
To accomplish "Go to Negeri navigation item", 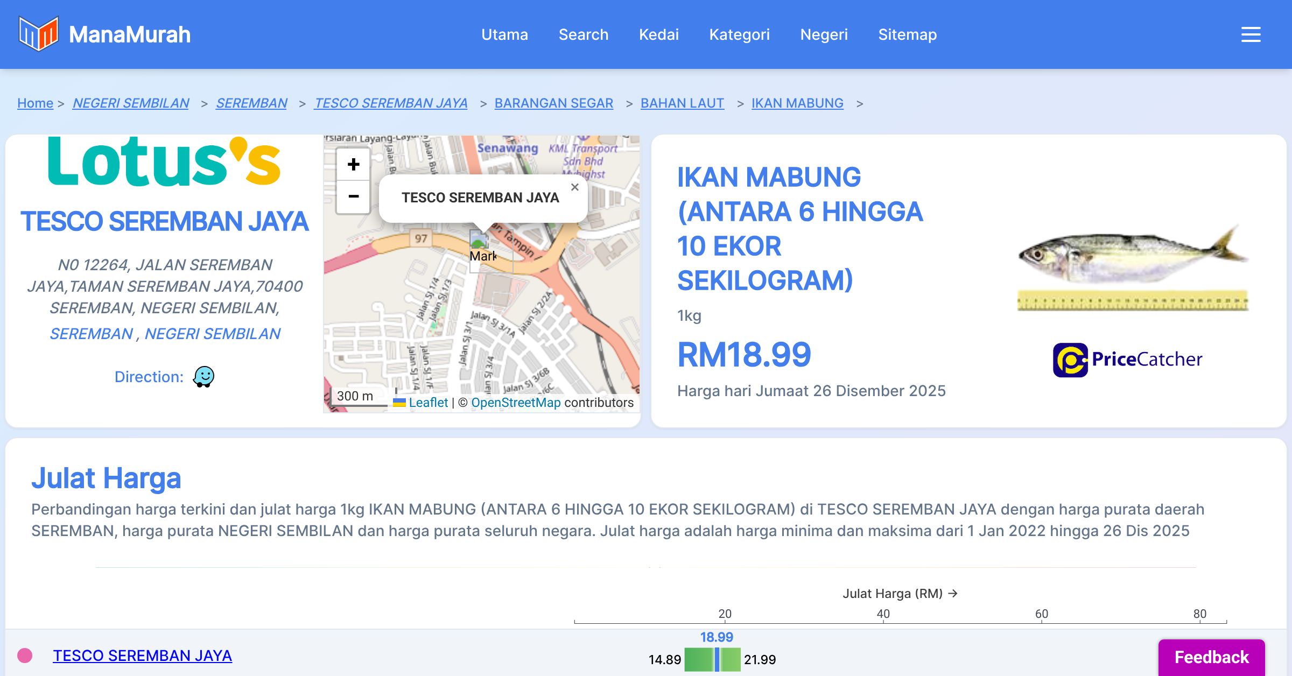I will click(x=824, y=34).
